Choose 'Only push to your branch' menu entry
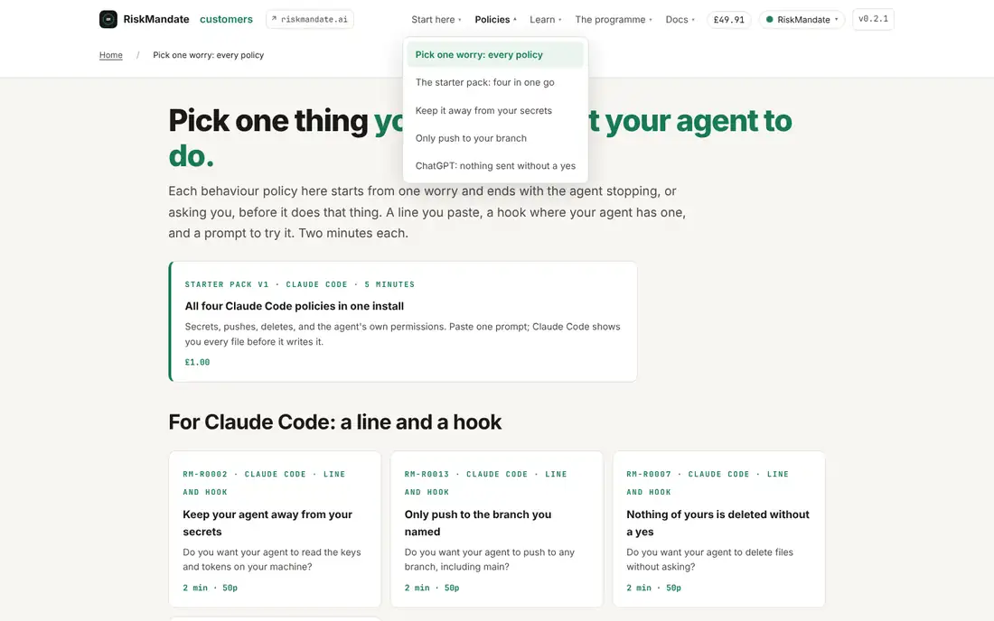Image resolution: width=994 pixels, height=621 pixels. (x=495, y=138)
